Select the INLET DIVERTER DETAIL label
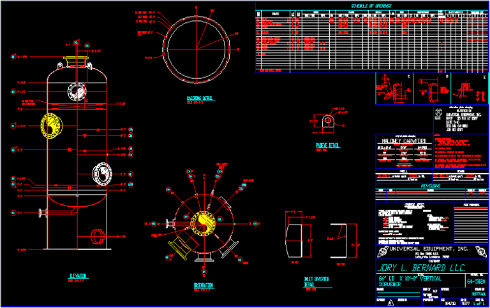The width and height of the screenshot is (490, 308). (x=316, y=282)
